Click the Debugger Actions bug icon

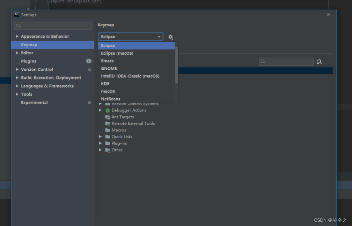point(108,110)
